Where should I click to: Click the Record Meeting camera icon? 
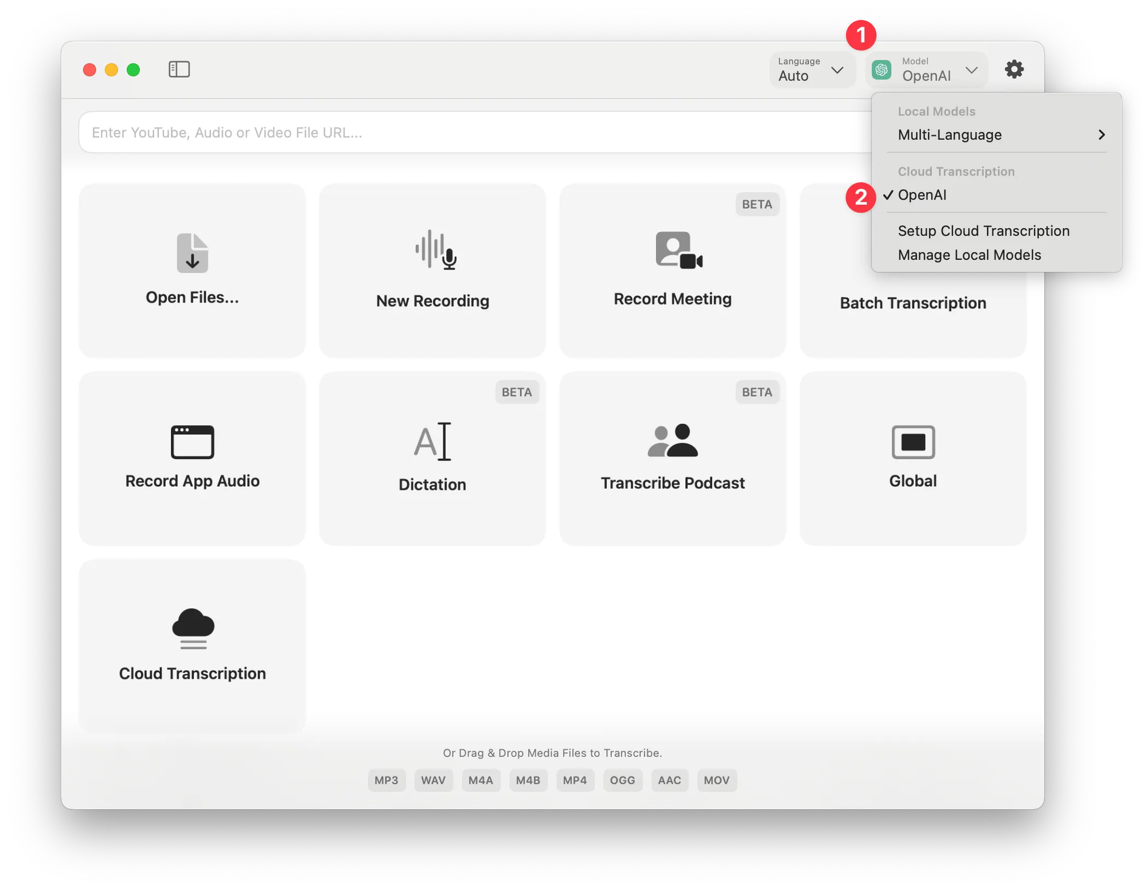tap(678, 250)
